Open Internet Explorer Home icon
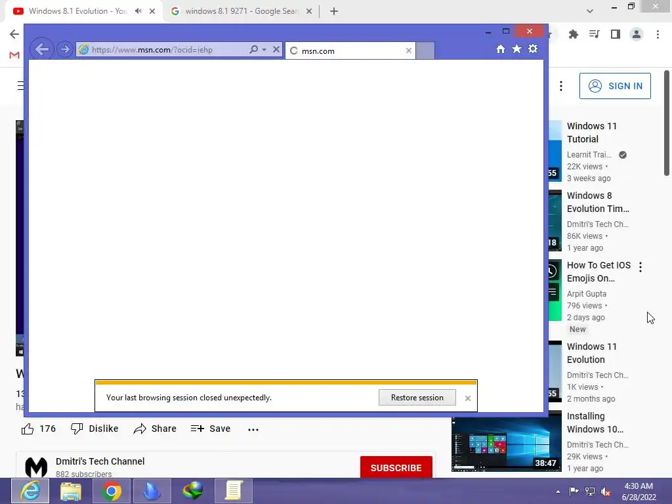This screenshot has width=672, height=504. [501, 49]
